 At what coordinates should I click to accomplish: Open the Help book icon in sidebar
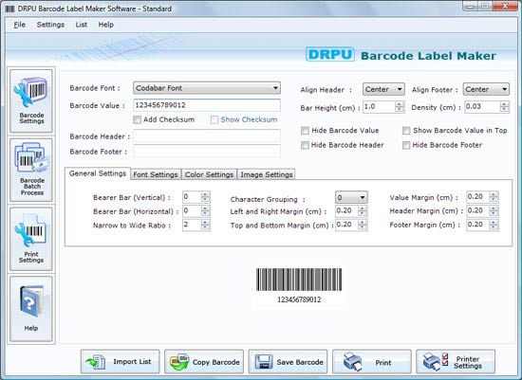pos(31,309)
